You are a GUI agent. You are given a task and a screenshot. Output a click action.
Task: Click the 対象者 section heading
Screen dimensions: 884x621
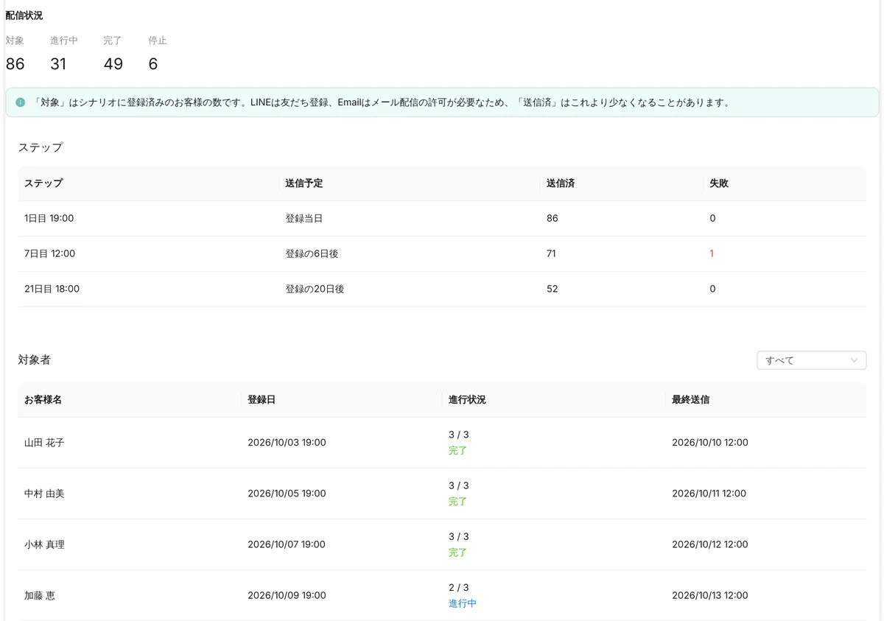point(35,360)
